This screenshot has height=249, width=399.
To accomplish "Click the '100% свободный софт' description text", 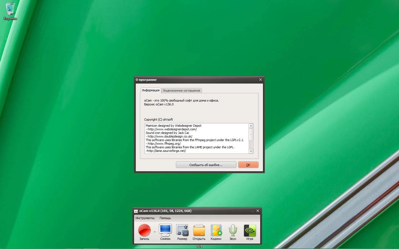I will (181, 100).
